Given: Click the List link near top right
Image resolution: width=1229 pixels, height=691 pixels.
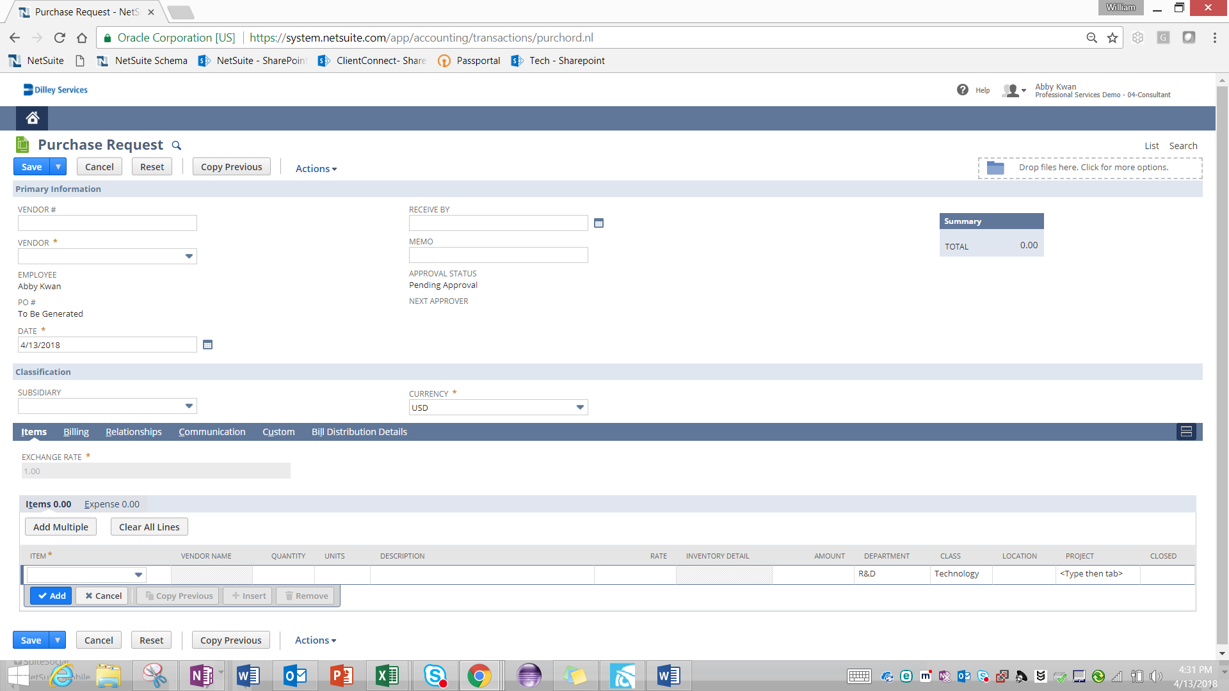Looking at the screenshot, I should pyautogui.click(x=1152, y=145).
